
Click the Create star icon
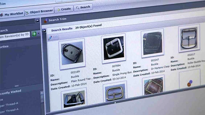(59, 10)
